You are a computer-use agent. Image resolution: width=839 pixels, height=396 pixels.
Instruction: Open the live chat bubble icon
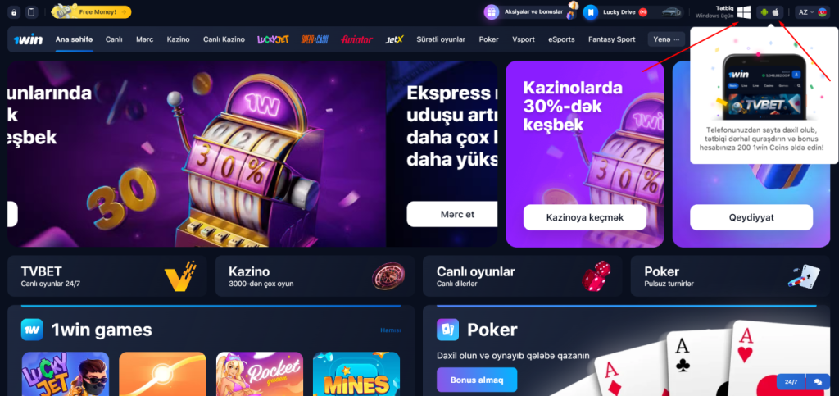coord(818,381)
